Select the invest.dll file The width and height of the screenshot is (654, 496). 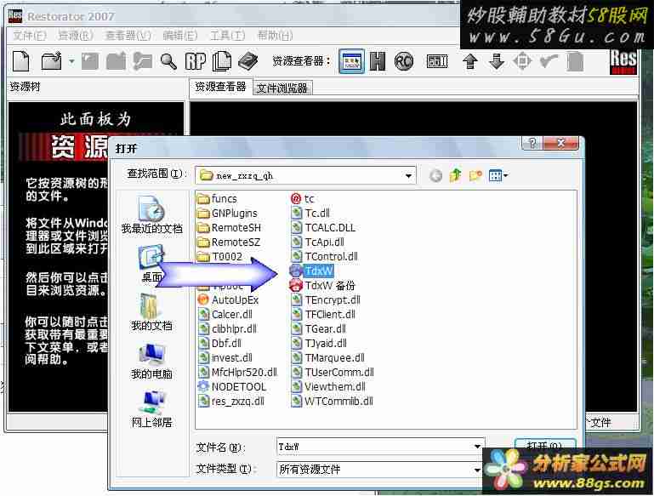(225, 358)
